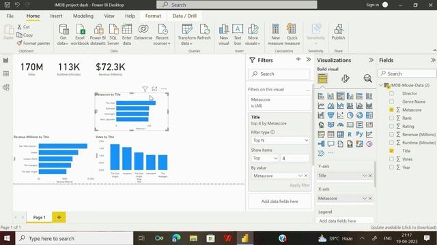Open the Analytics pane magnifier icon
Screen dimensions: 437x245
coord(367,79)
